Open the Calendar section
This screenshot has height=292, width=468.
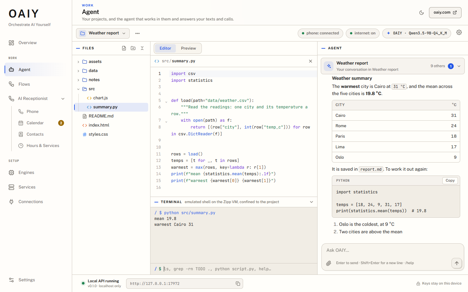[40, 123]
